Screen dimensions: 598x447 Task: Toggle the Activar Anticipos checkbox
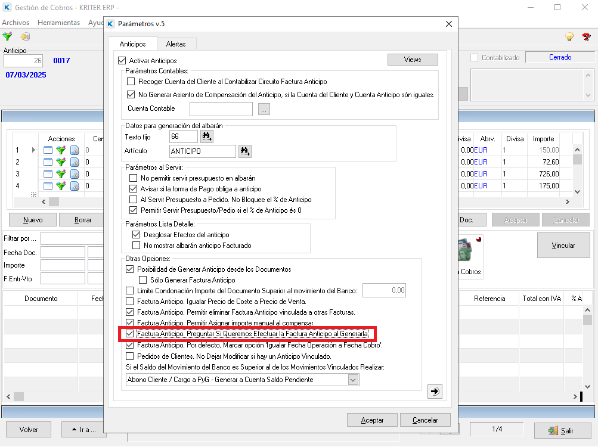[122, 61]
